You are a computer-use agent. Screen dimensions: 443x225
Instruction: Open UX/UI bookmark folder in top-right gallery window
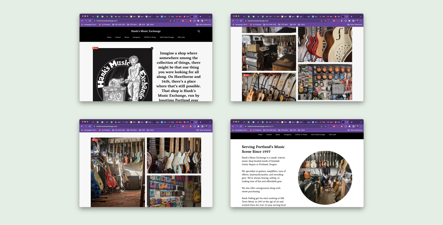coord(302,24)
